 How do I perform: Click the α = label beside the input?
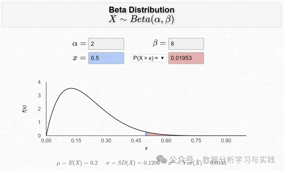pyautogui.click(x=79, y=44)
